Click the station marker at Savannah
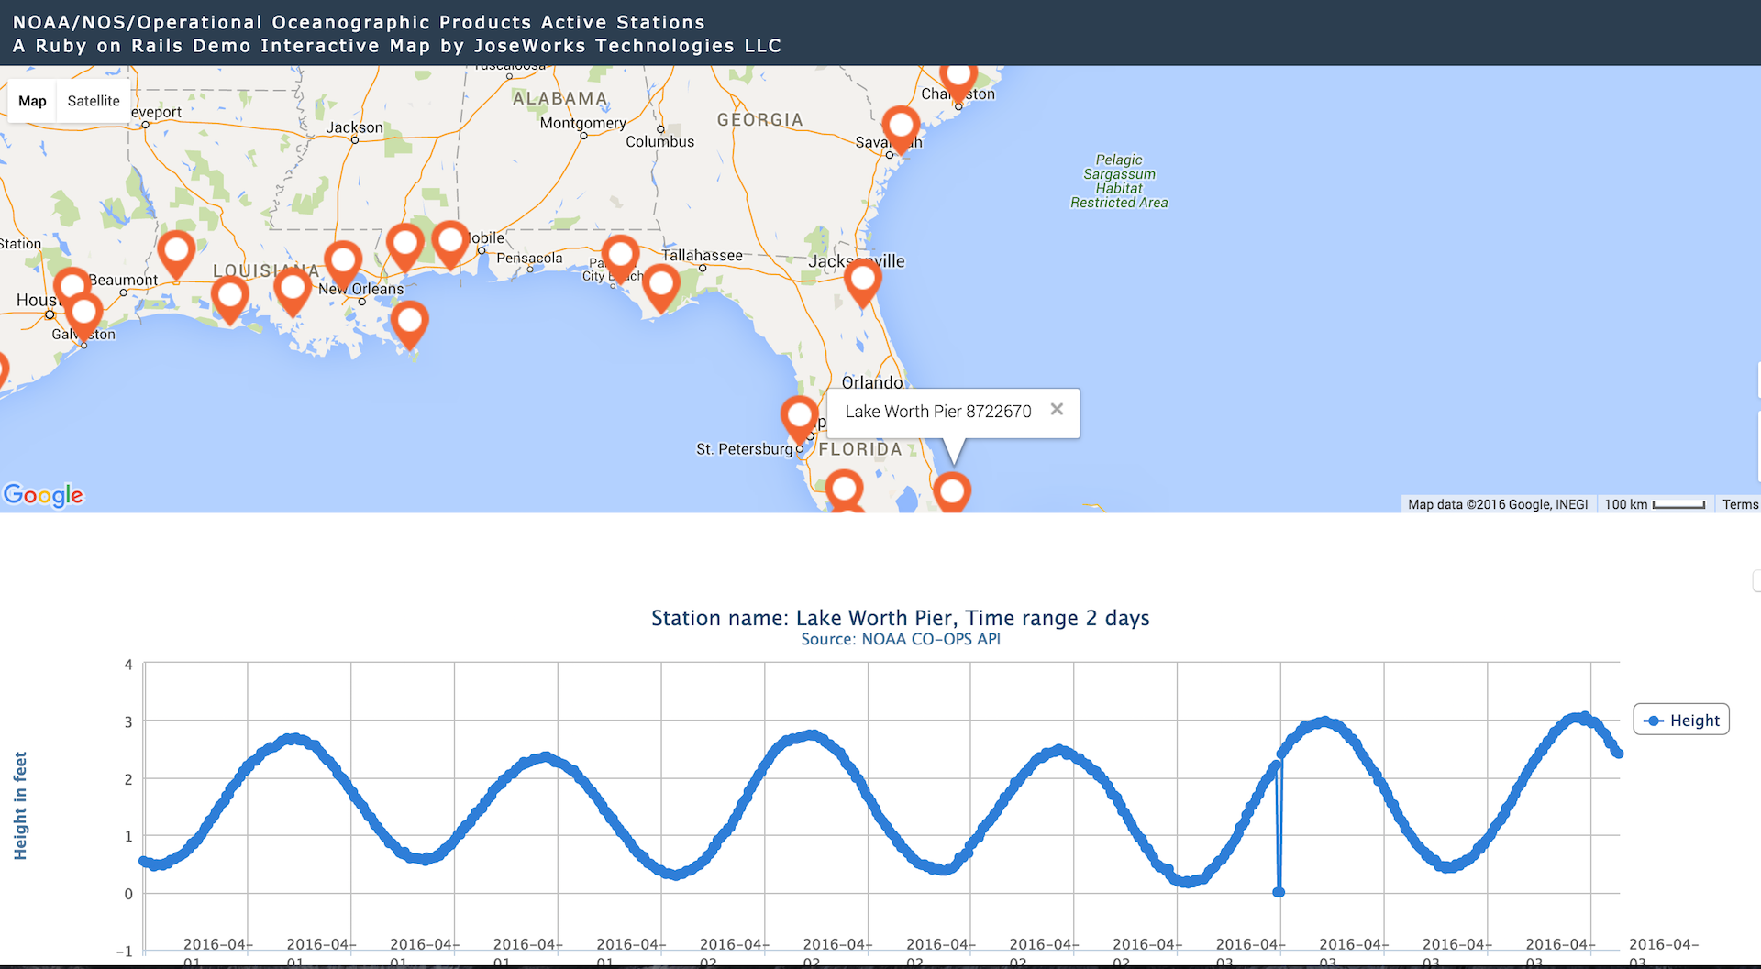Image resolution: width=1761 pixels, height=969 pixels. pos(901,128)
